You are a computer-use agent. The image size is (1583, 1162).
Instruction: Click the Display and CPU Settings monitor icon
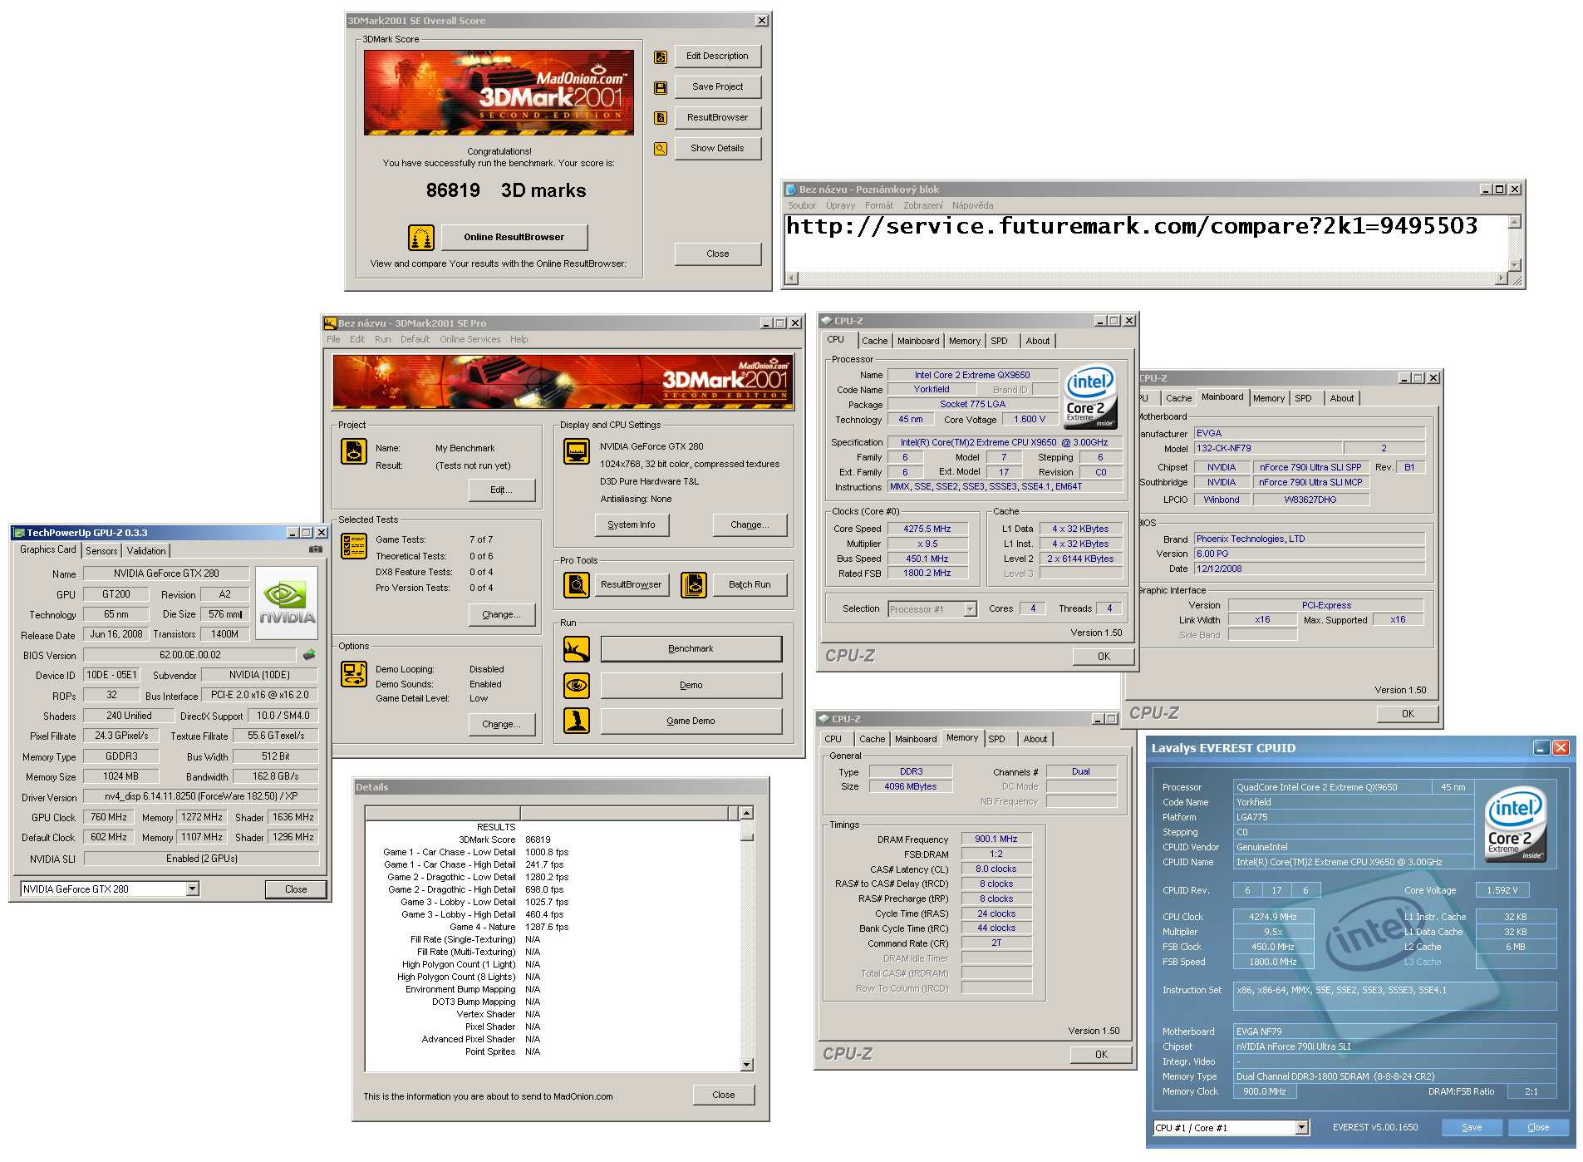[x=577, y=451]
